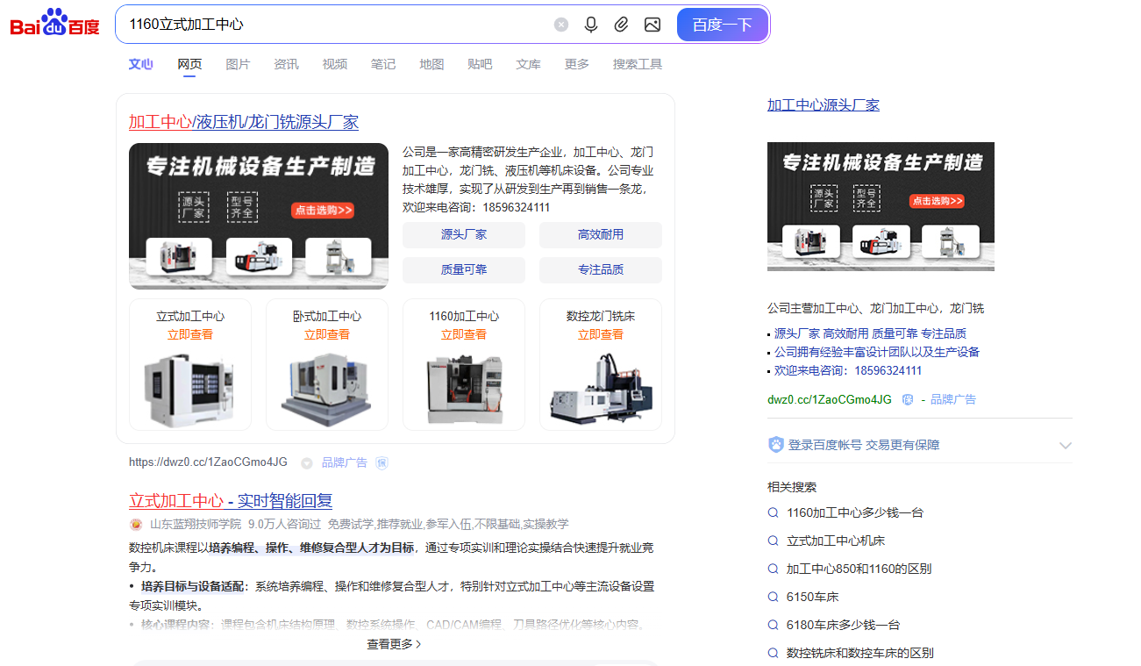Open image search via the picture icon
The width and height of the screenshot is (1141, 666).
click(652, 25)
